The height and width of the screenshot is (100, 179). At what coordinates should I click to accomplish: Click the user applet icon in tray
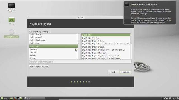[x=162, y=98]
